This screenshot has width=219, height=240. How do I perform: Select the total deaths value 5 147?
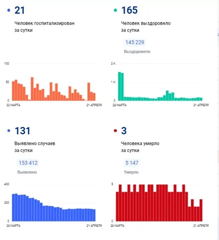[x=132, y=163]
